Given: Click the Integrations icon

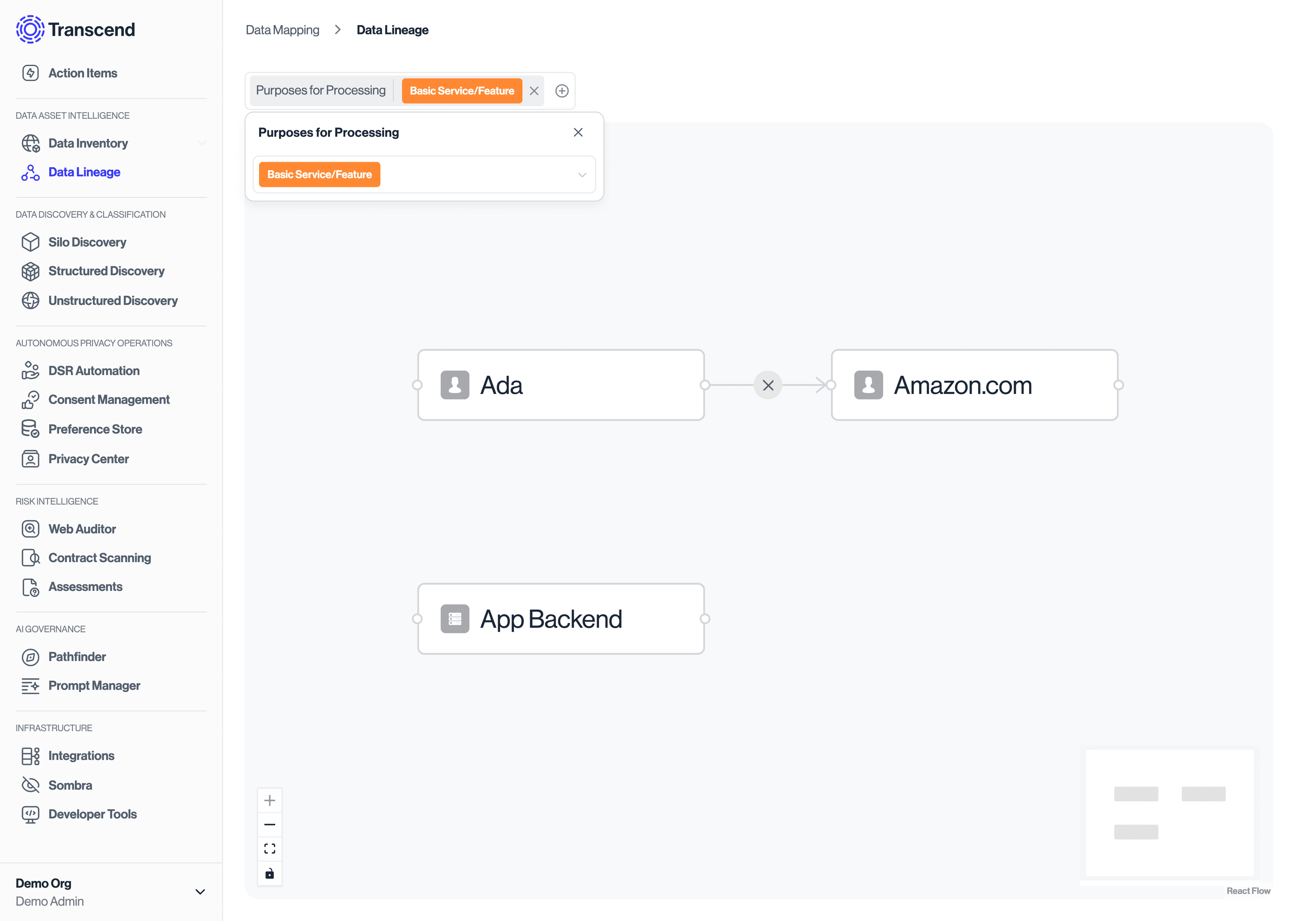Looking at the screenshot, I should tap(31, 755).
